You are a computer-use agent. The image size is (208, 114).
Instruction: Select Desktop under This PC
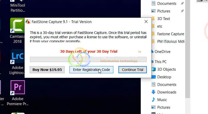[x=164, y=77]
